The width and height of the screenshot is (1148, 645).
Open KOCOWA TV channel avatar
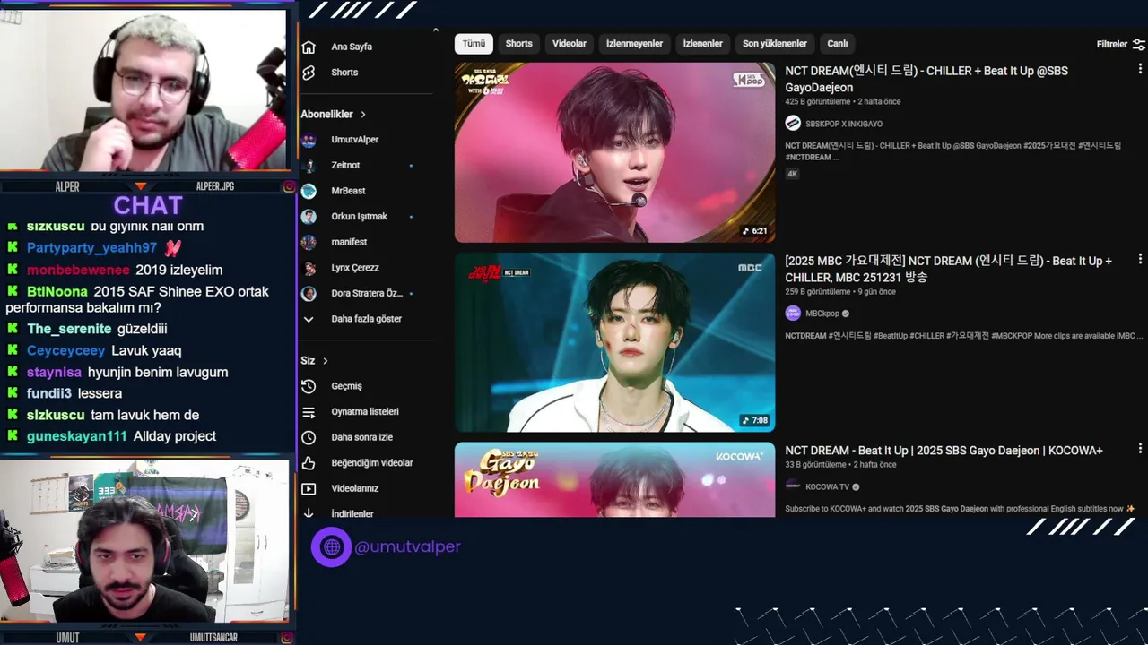[793, 486]
